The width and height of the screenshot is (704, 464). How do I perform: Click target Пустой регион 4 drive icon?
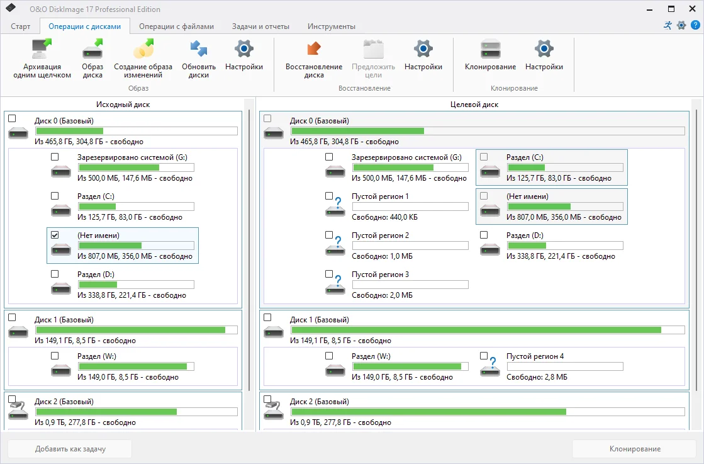point(490,368)
